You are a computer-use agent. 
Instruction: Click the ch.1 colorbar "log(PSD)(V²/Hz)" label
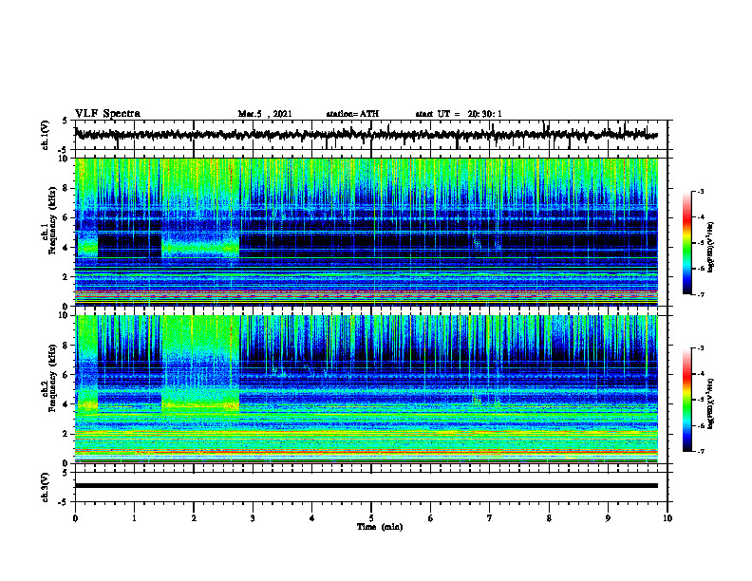pyautogui.click(x=711, y=248)
